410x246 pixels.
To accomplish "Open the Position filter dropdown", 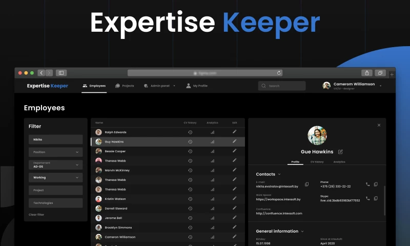I will (x=56, y=152).
